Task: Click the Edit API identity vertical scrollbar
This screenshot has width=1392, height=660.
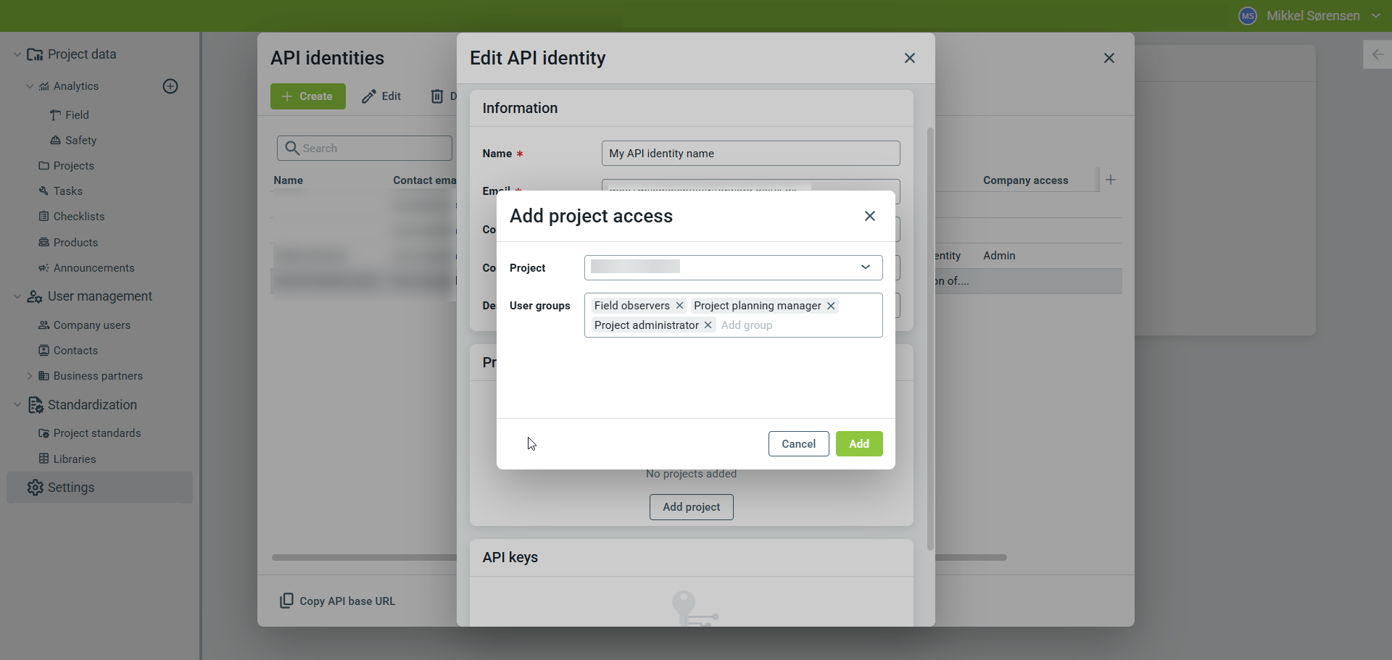Action: point(930,339)
